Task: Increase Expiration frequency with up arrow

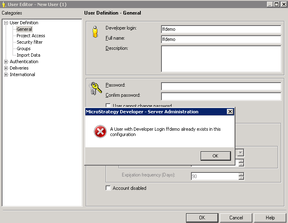Action: tap(241, 174)
